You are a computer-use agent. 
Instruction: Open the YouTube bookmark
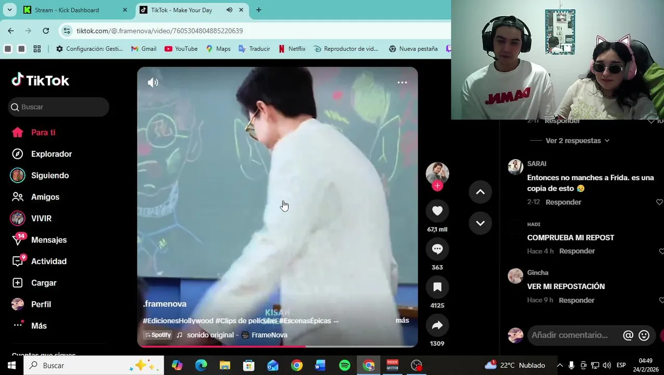[181, 49]
